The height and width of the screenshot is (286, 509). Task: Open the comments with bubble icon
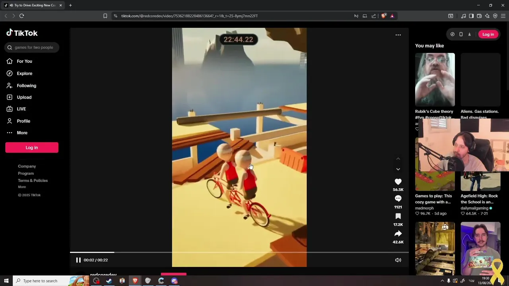pyautogui.click(x=398, y=199)
